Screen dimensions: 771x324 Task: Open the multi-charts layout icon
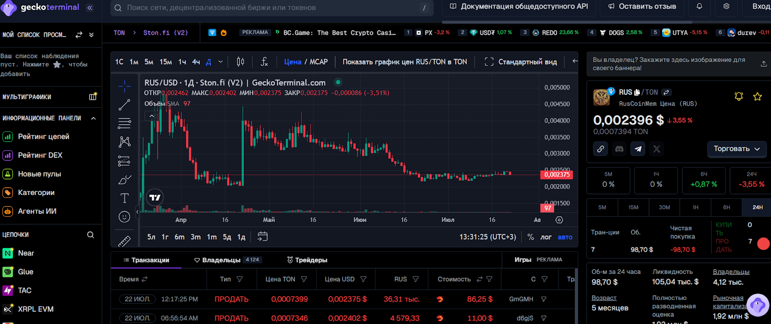93,97
